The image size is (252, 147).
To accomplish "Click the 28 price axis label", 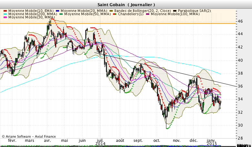I will pos(240,138).
